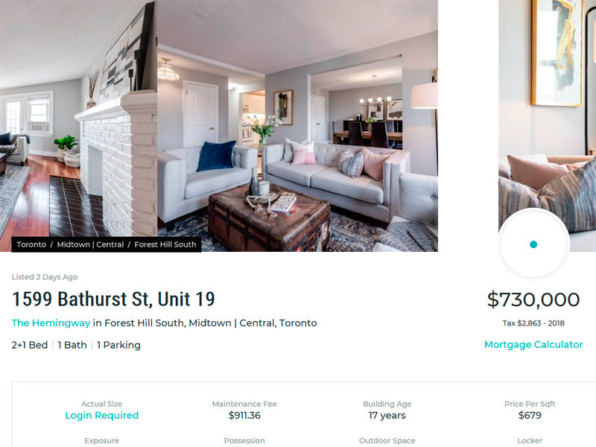
Task: Open the Midtown | Central breadcrumb
Action: 90,244
